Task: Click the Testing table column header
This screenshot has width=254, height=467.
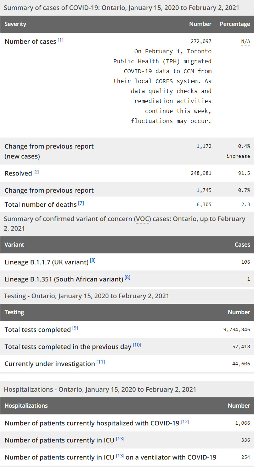Action: [15, 312]
